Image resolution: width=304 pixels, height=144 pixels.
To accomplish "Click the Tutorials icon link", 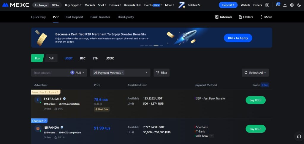I will (217, 17).
